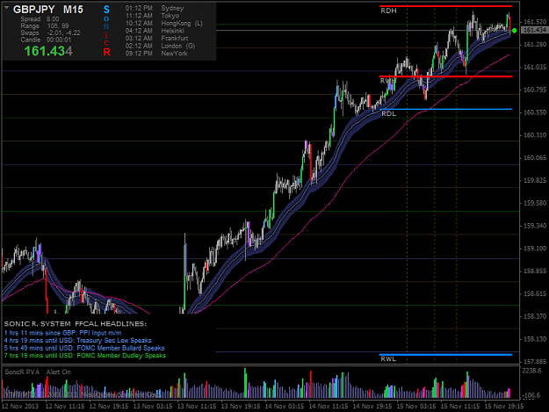Image resolution: width=549 pixels, height=412 pixels.
Task: Click the Tokyo 11:12 AM clock row
Action: (152, 16)
